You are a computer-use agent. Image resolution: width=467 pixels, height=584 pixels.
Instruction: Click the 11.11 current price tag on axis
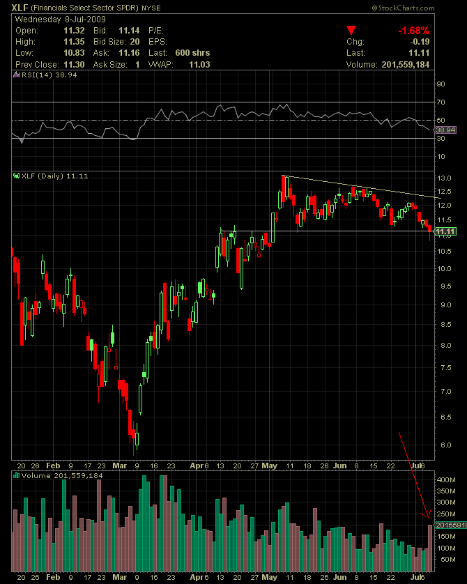(x=446, y=231)
